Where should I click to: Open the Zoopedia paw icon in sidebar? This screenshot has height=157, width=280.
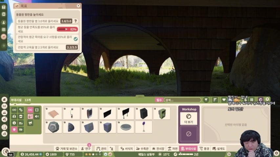tap(4, 14)
